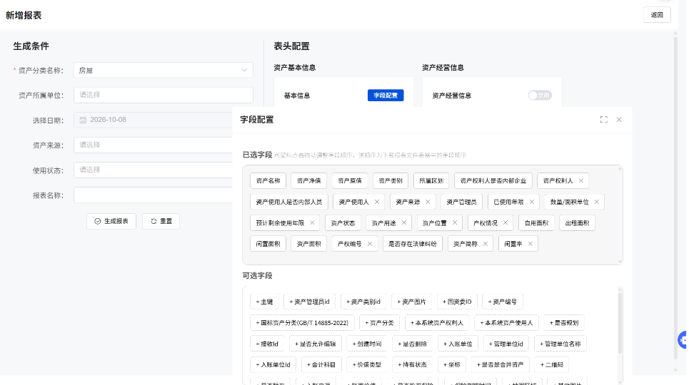Add the 坐标 field
This screenshot has width=689, height=385.
tap(452, 365)
